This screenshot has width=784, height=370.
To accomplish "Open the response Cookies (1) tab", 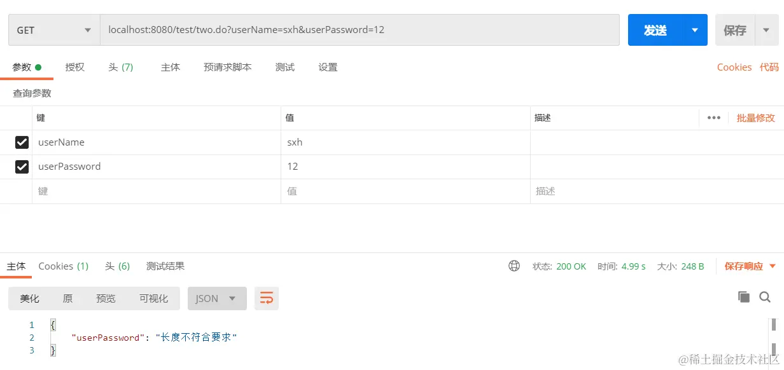I will 64,266.
